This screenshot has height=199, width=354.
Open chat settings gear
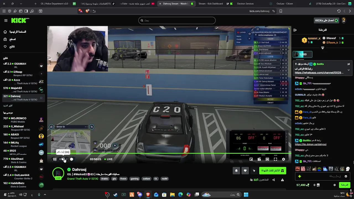334,185
